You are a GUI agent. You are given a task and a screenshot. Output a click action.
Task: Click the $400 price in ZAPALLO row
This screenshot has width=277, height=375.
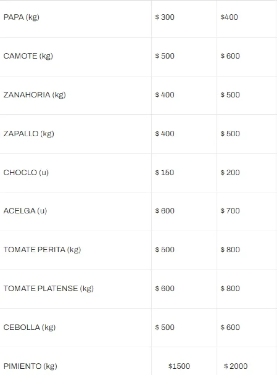[x=165, y=134]
